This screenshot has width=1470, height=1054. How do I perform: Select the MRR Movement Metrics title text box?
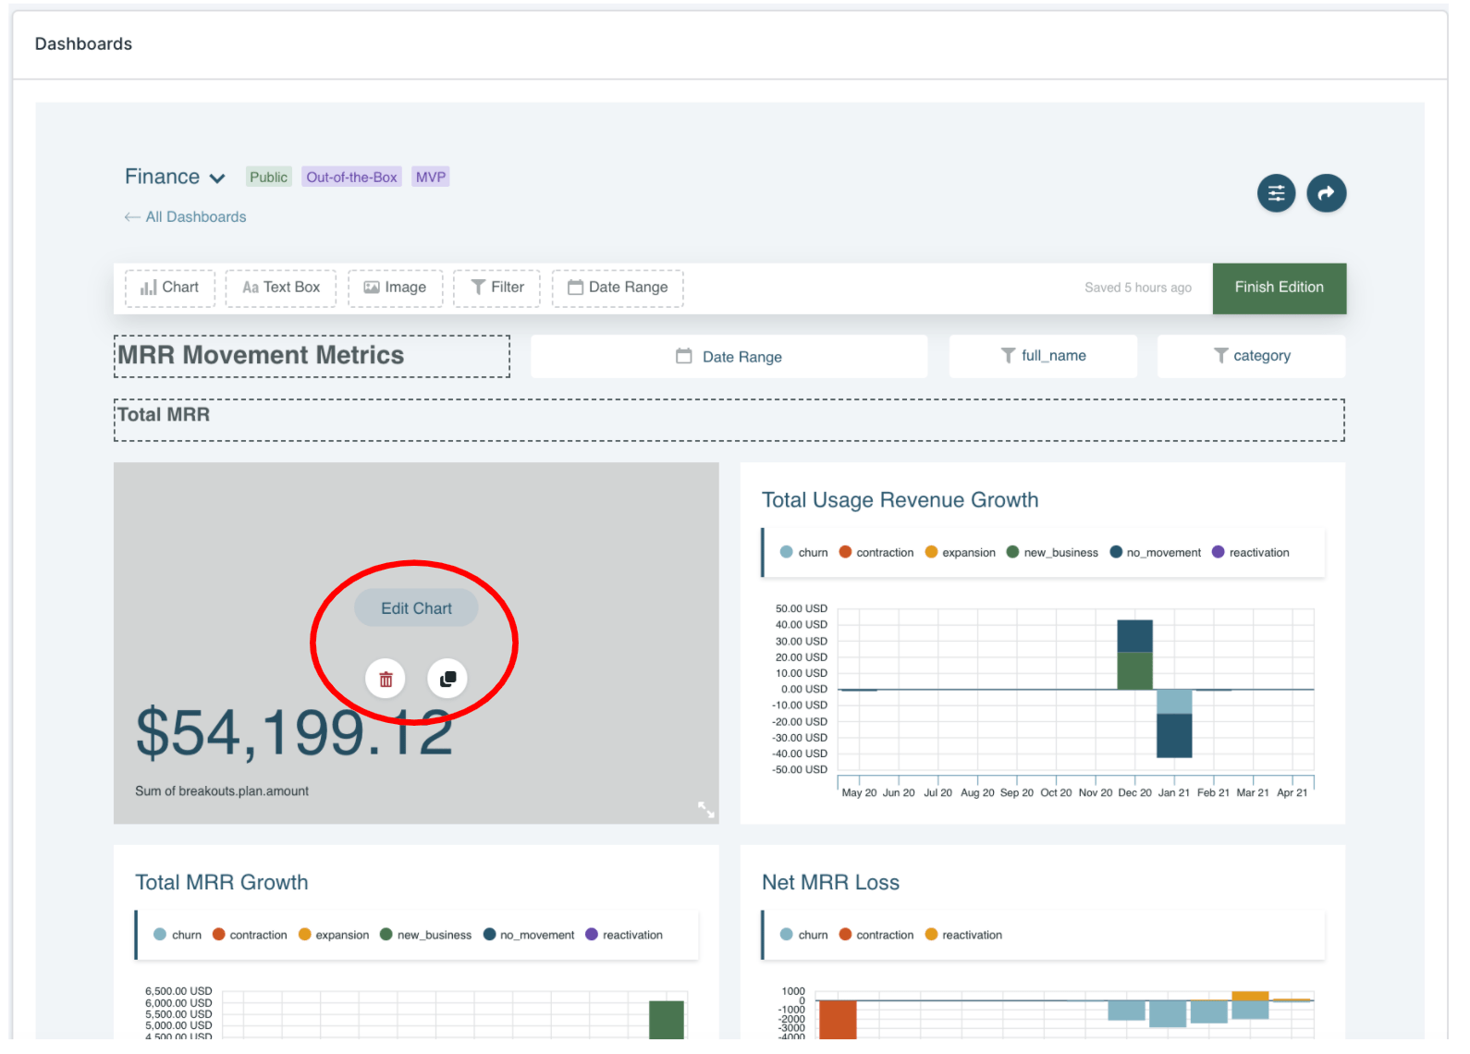312,356
